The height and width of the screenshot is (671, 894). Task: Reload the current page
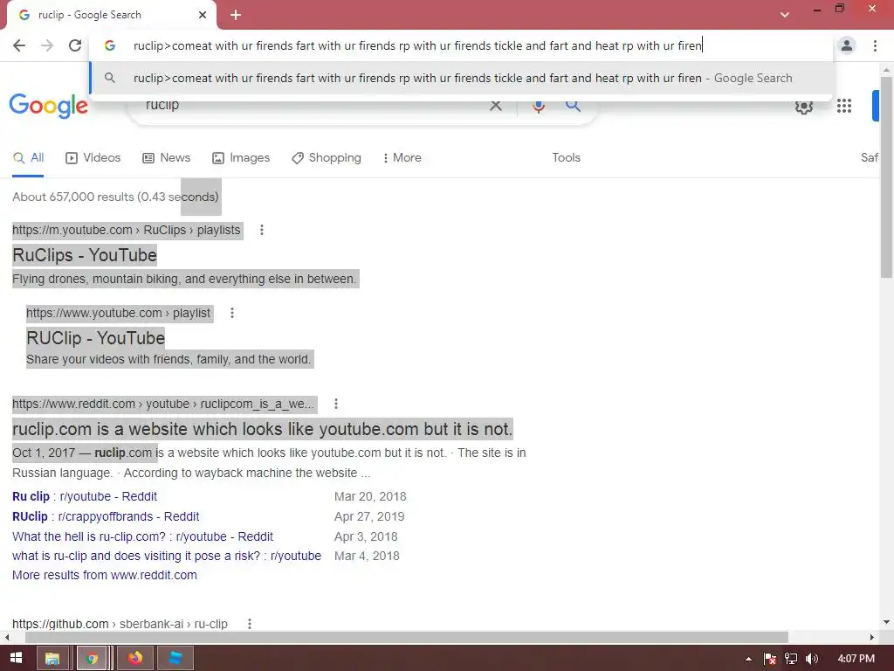point(75,45)
